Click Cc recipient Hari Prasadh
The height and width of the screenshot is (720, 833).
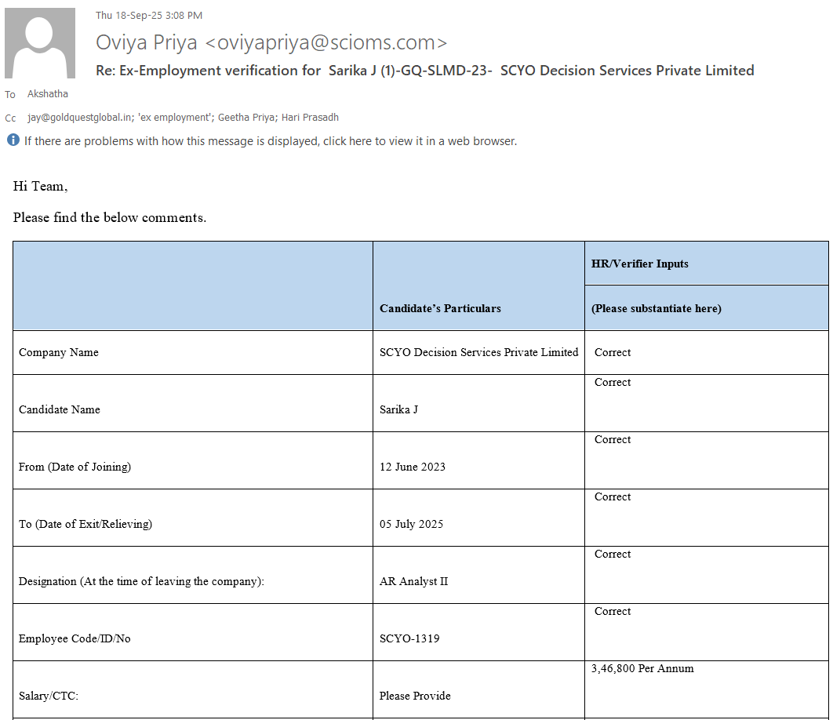pyautogui.click(x=310, y=118)
